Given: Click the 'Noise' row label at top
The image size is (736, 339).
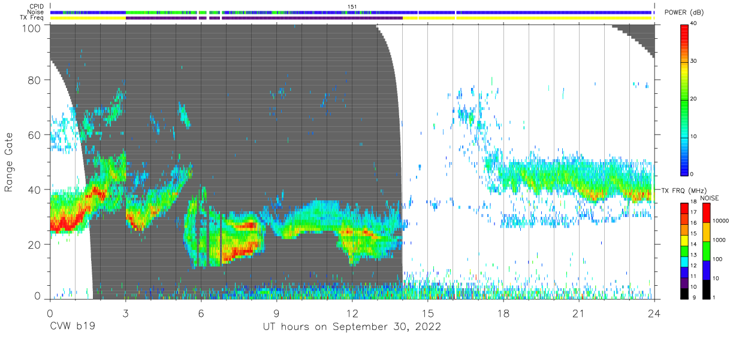Looking at the screenshot, I should [35, 12].
